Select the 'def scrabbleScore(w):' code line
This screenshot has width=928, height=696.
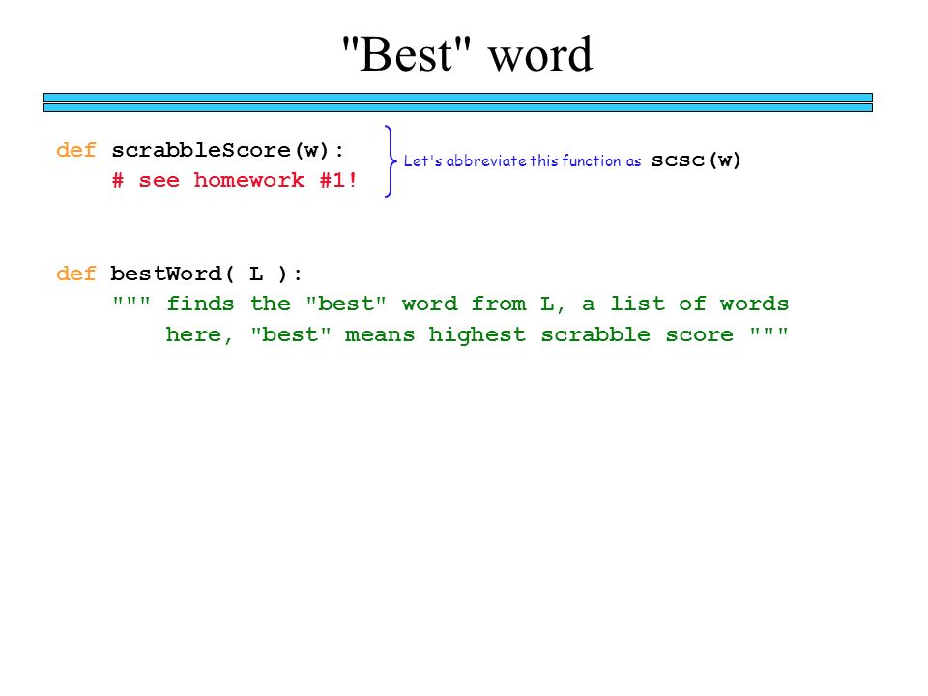point(200,151)
